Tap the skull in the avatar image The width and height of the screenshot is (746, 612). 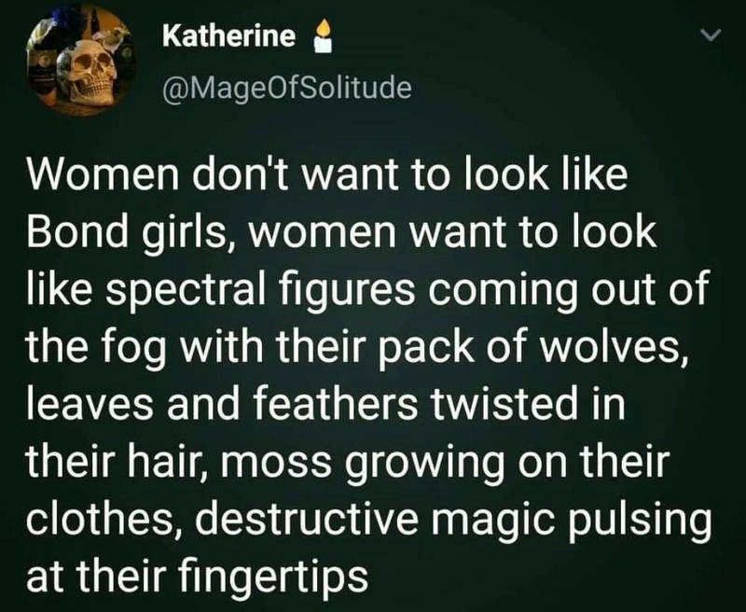[88, 70]
